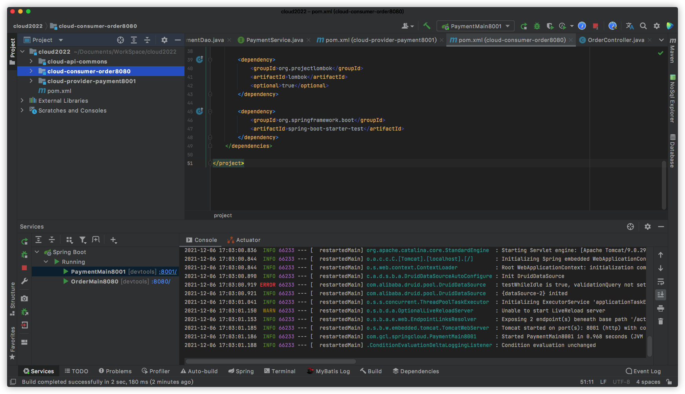Image resolution: width=685 pixels, height=394 pixels.
Task: Close the PaymentService.java tab
Action: coord(309,40)
